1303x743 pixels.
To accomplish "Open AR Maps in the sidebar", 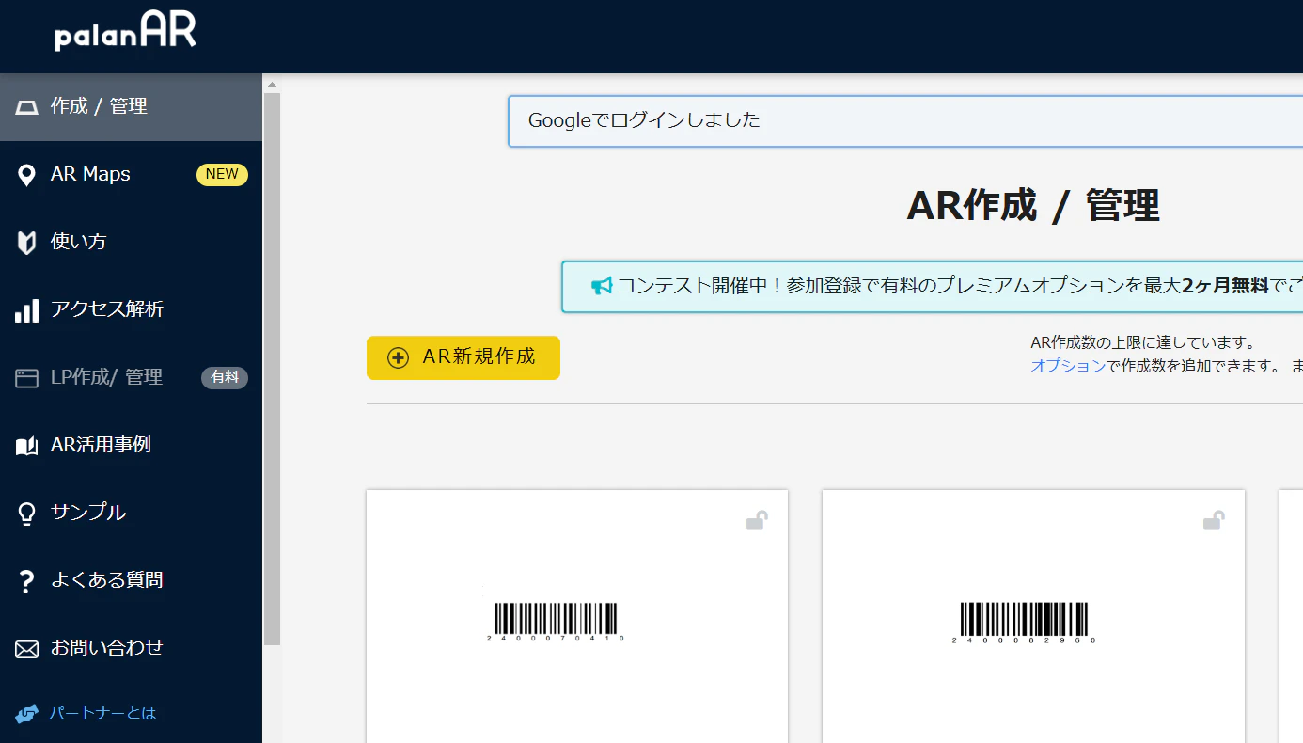I will pos(131,175).
